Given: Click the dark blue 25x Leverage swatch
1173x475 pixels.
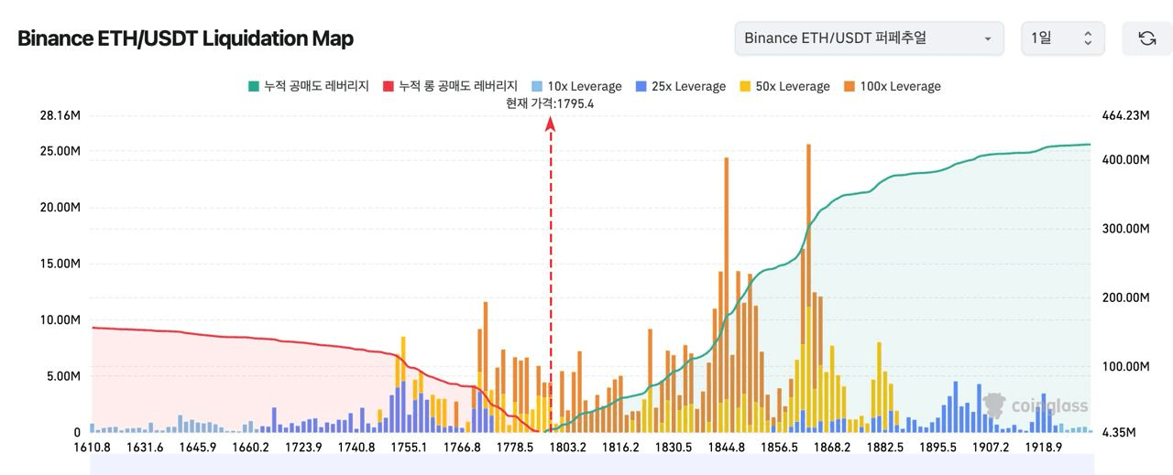Looking at the screenshot, I should coord(640,86).
